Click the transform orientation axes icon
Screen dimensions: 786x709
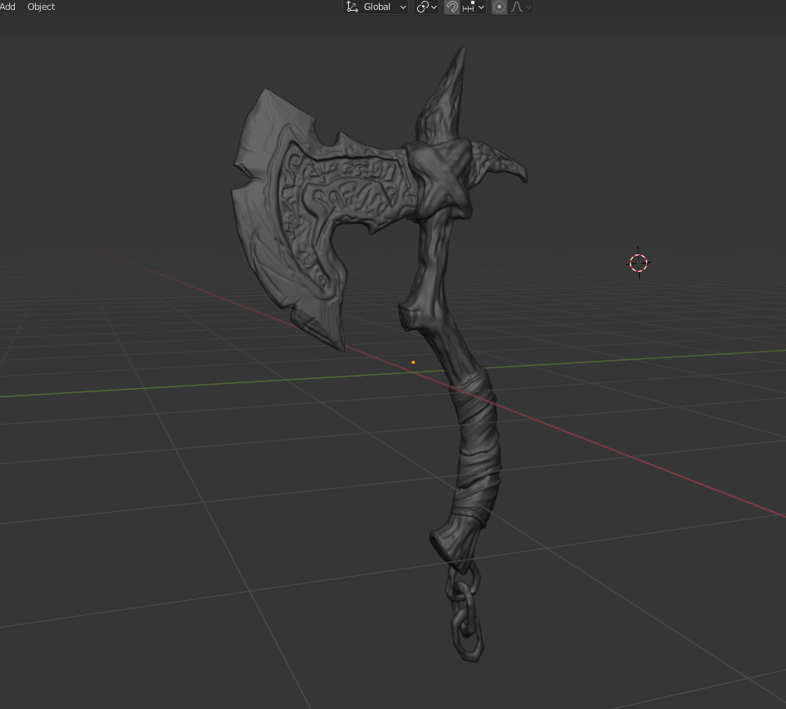point(351,7)
